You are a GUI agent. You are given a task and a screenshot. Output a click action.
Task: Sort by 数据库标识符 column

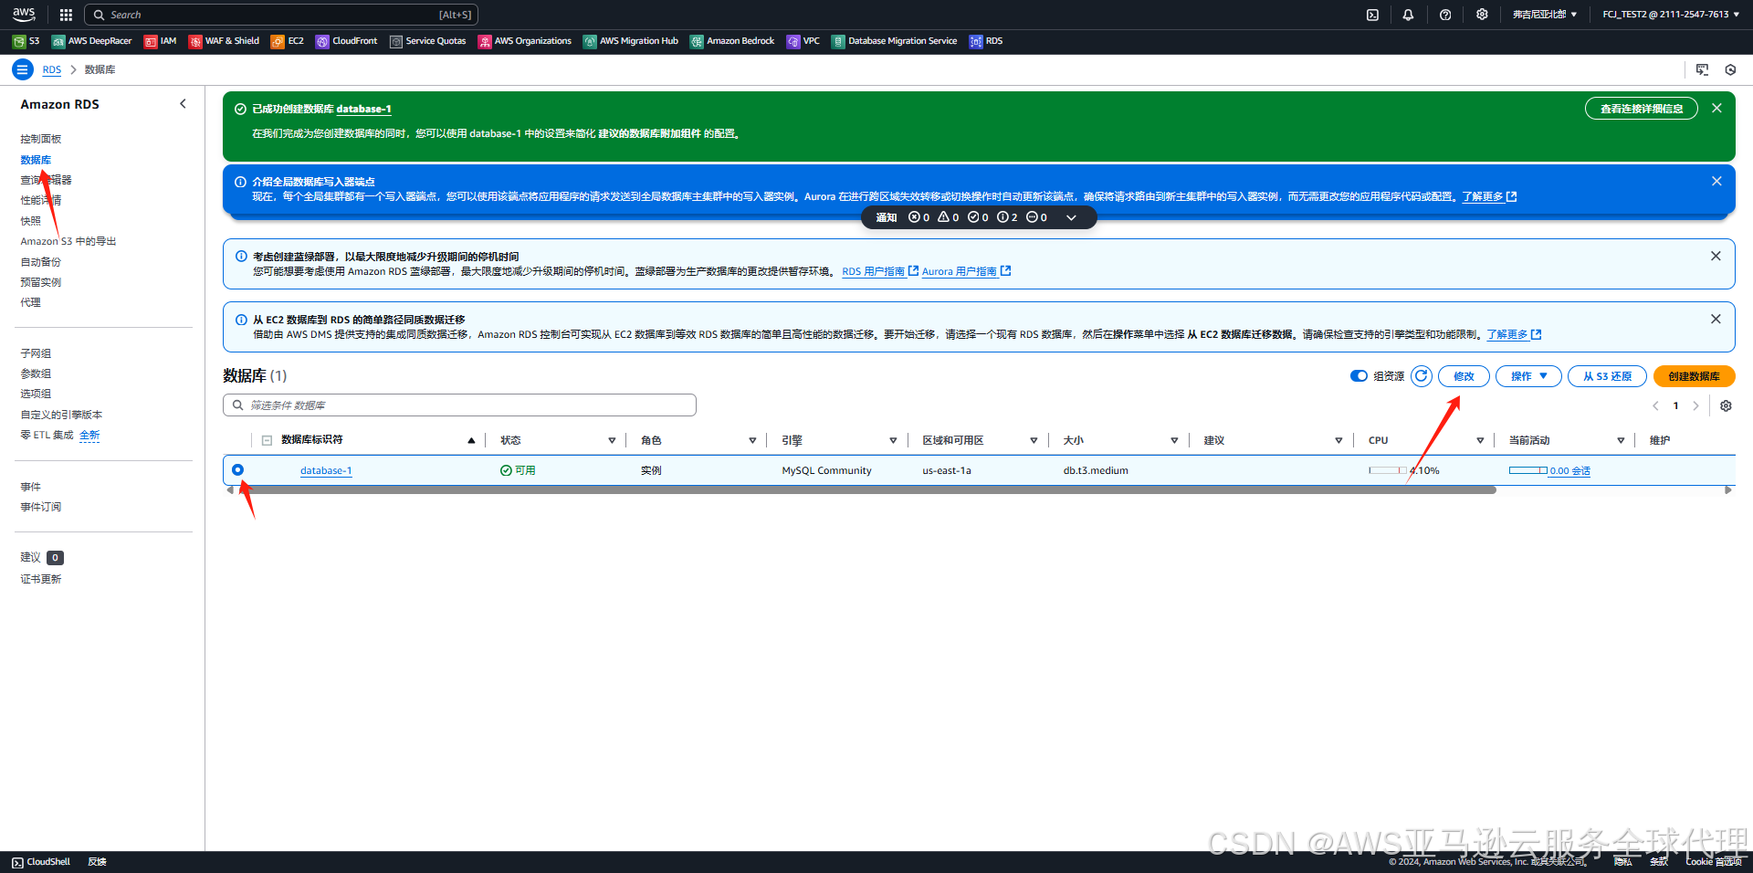pyautogui.click(x=471, y=440)
